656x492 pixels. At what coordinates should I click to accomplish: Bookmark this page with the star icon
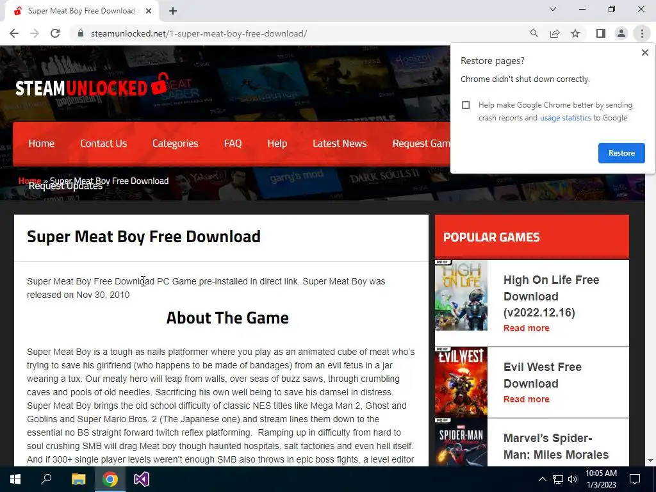[x=575, y=33]
